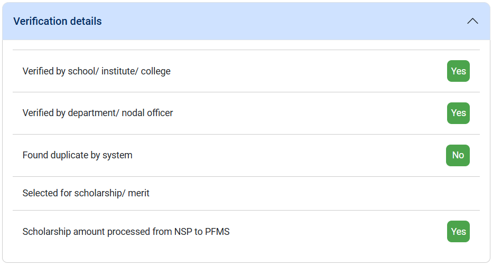Click 'Selected for scholarship/ merit' row text
The width and height of the screenshot is (492, 266).
pos(86,193)
